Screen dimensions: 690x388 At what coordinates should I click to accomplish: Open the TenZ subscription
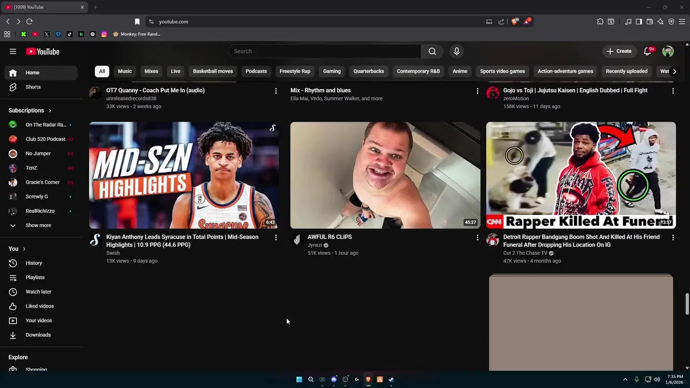(41, 168)
